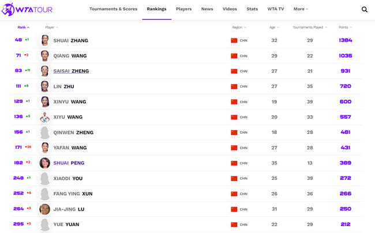Click points value 931
The width and height of the screenshot is (375, 233).
(x=346, y=71)
